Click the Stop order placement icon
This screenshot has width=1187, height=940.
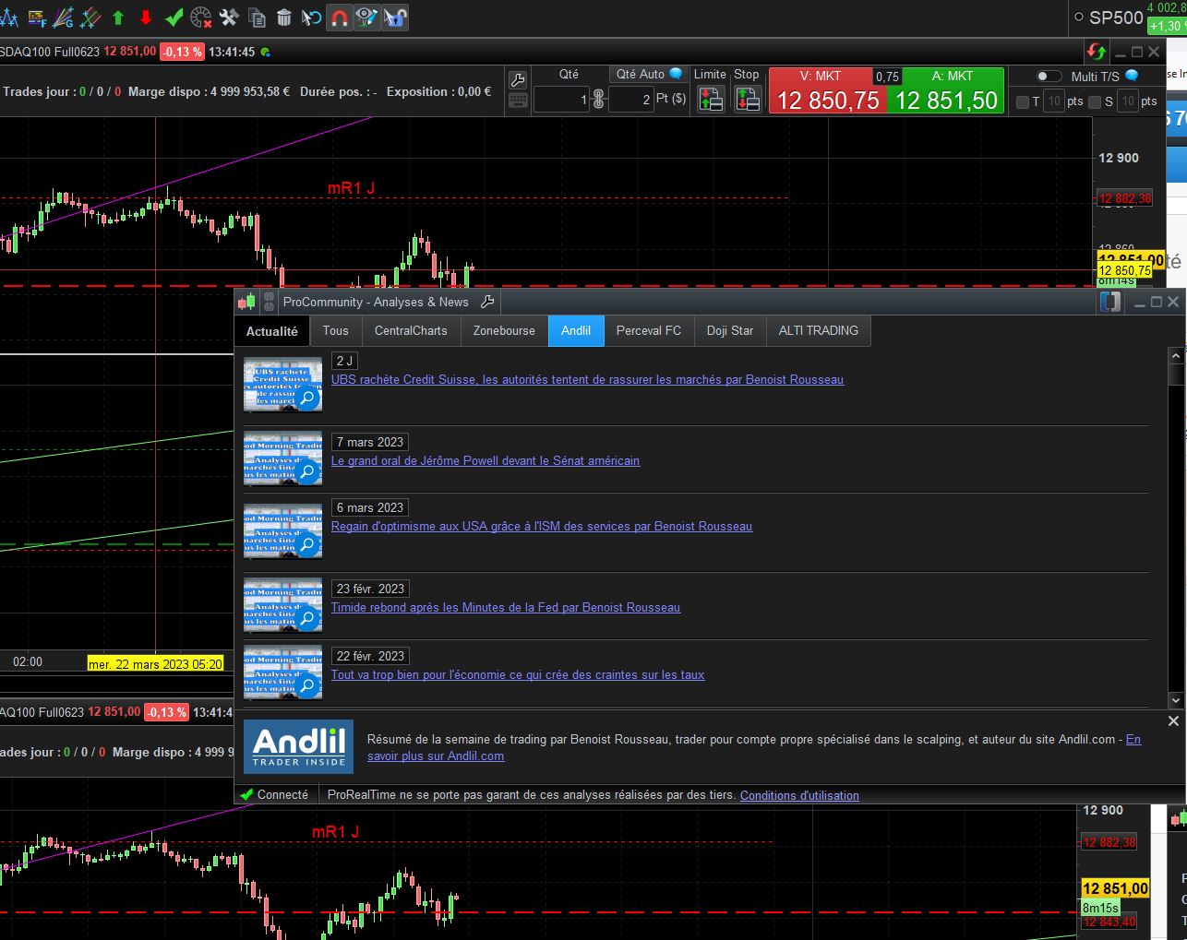[747, 98]
